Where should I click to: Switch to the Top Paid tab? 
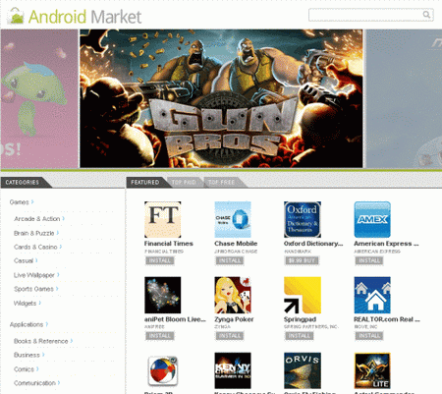[184, 183]
